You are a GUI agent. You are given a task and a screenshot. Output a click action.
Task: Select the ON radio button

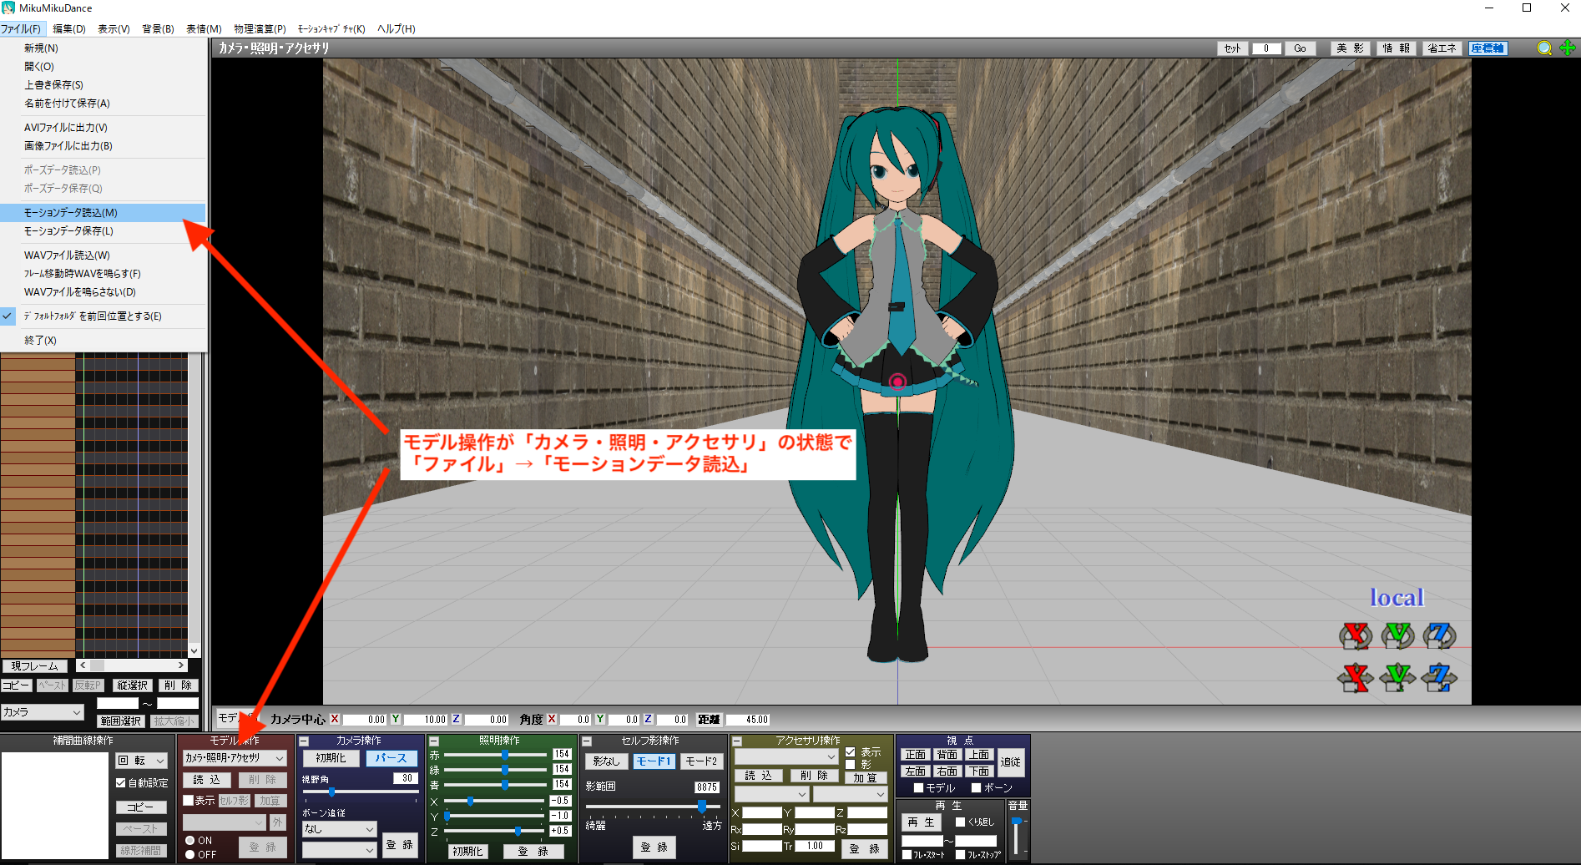click(x=190, y=840)
